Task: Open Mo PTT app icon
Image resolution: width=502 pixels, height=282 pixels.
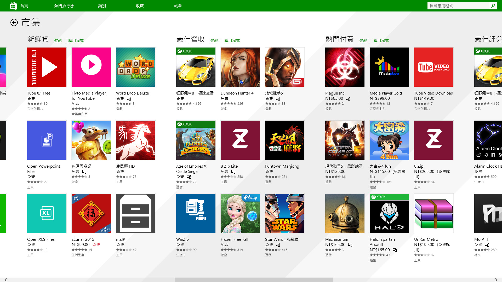Action: click(488, 213)
